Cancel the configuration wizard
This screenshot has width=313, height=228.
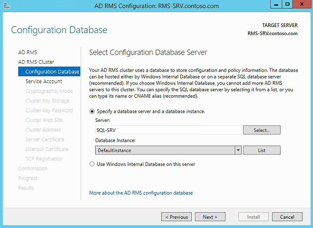point(287,217)
